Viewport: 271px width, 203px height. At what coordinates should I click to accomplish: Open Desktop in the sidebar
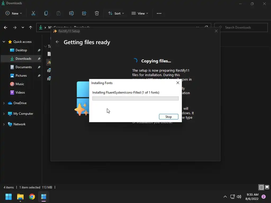[21, 50]
